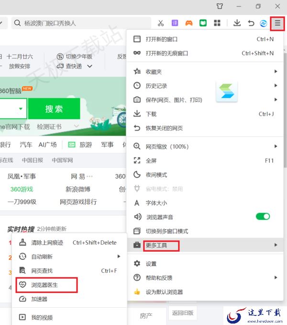Open the 旅游 category tab

click(86, 145)
